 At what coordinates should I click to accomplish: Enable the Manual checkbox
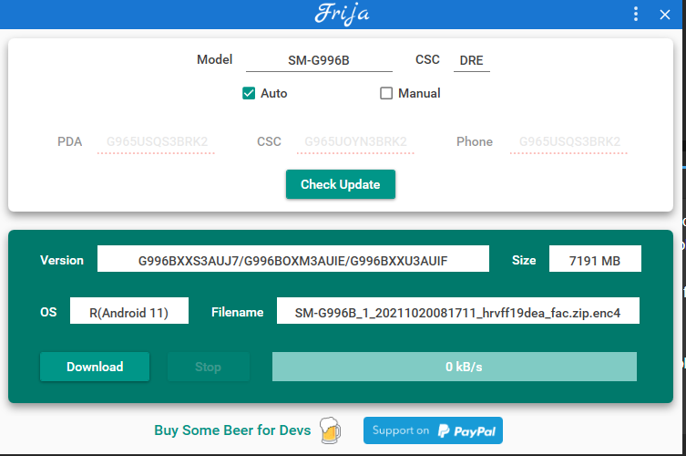click(386, 93)
